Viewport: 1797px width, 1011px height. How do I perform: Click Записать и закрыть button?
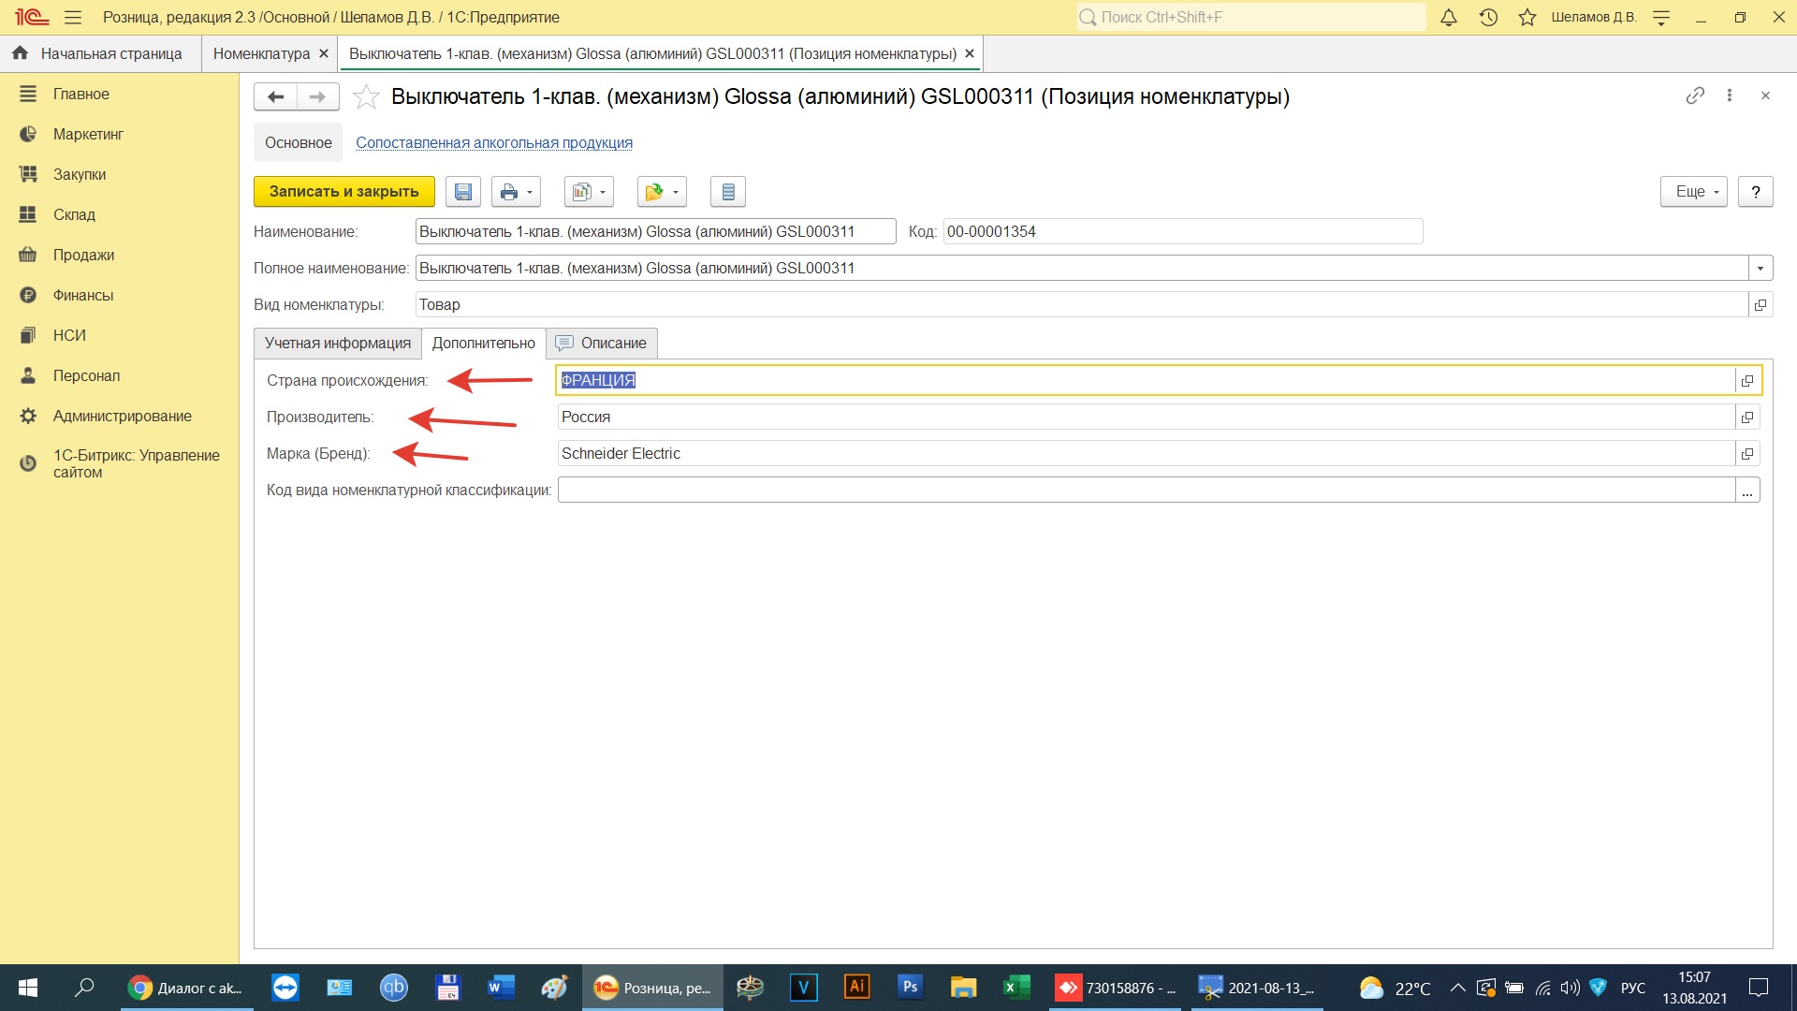point(343,192)
